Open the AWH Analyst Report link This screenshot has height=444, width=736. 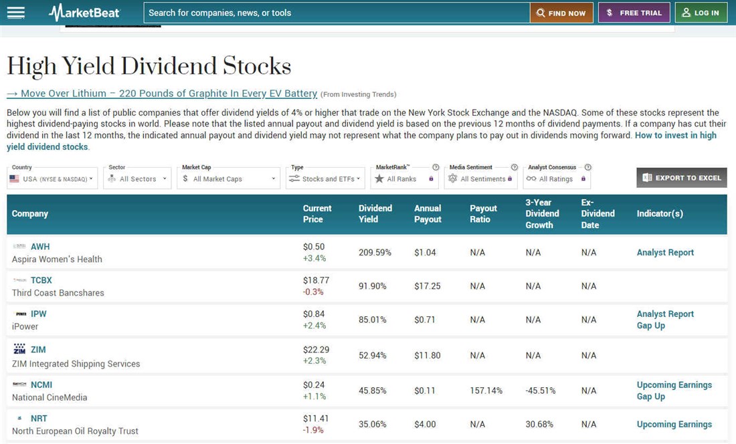665,252
